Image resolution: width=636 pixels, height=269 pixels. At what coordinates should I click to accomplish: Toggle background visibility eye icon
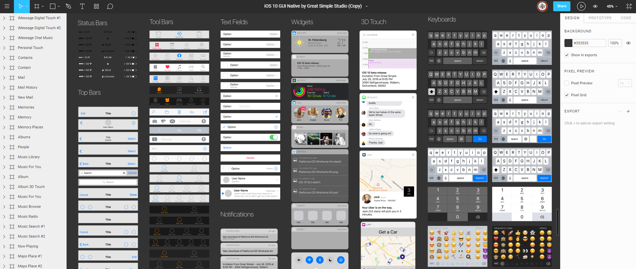[x=628, y=43]
